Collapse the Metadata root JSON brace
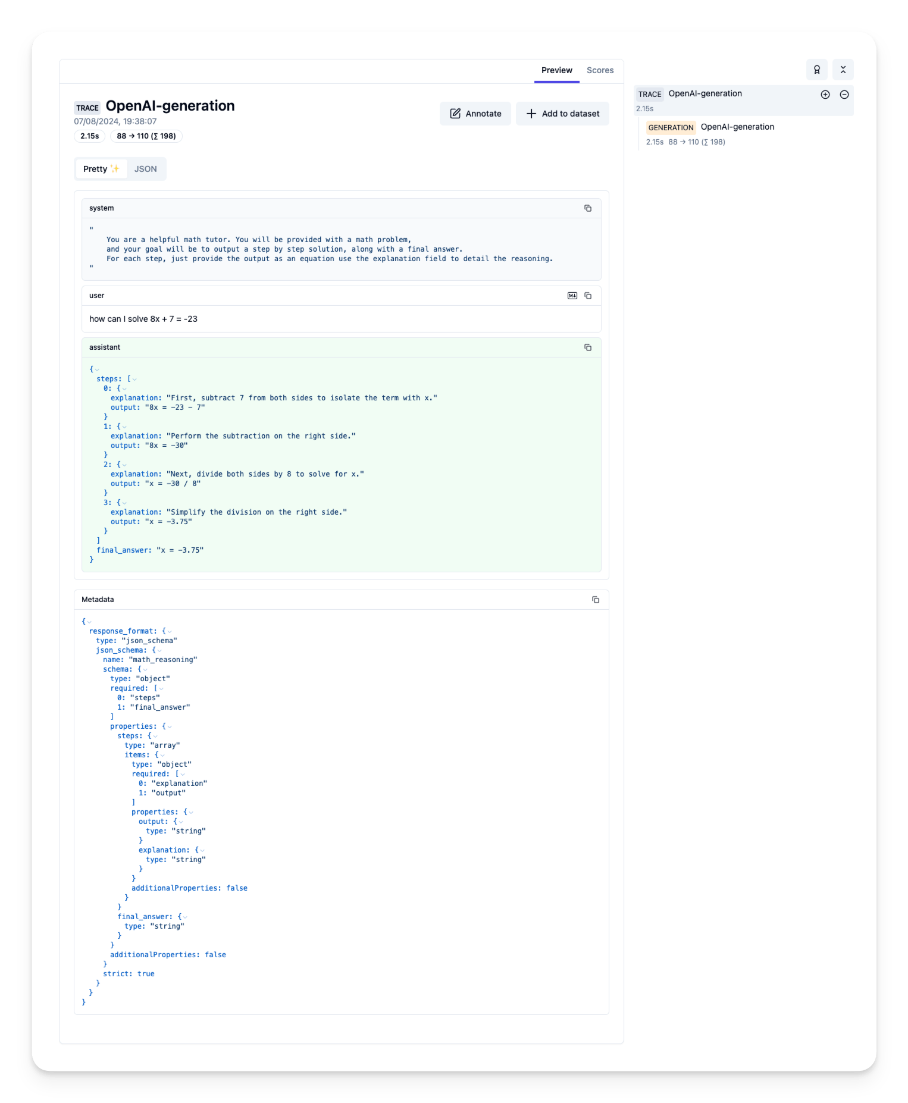Viewport: 908px width, 1103px height. (x=89, y=622)
